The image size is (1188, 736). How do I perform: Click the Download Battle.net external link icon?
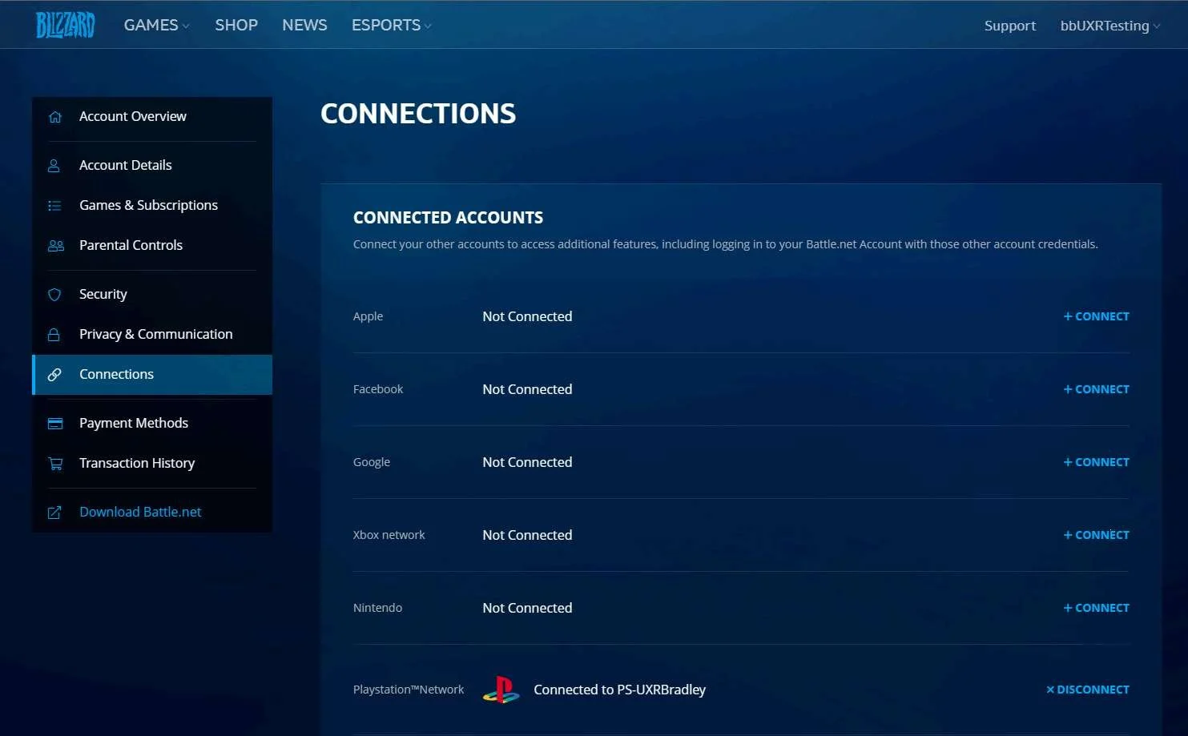pos(54,513)
